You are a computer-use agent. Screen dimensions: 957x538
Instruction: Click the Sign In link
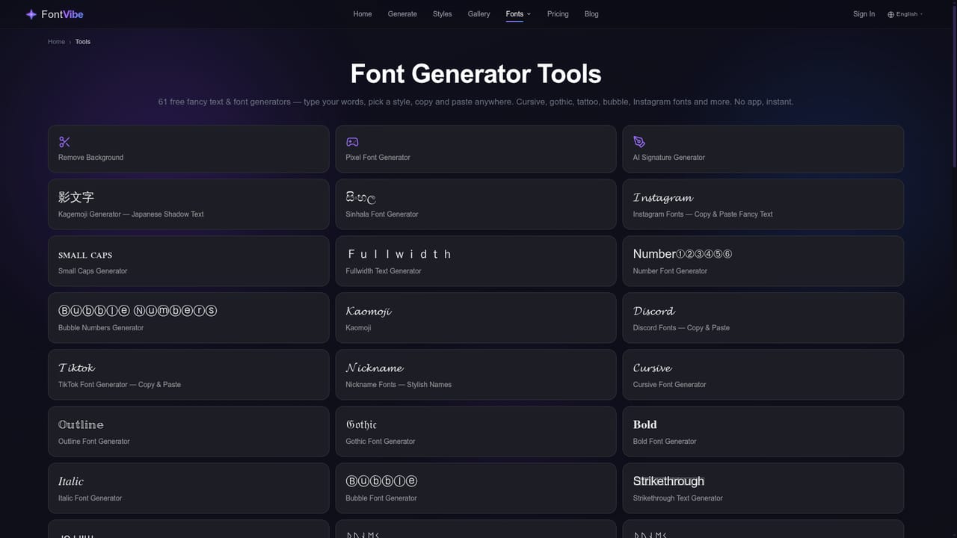click(x=864, y=14)
